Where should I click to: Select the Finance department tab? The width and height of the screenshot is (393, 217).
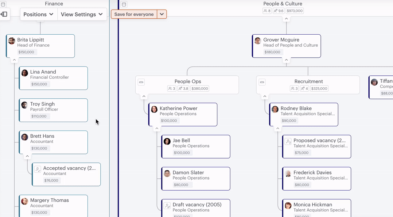click(x=54, y=4)
